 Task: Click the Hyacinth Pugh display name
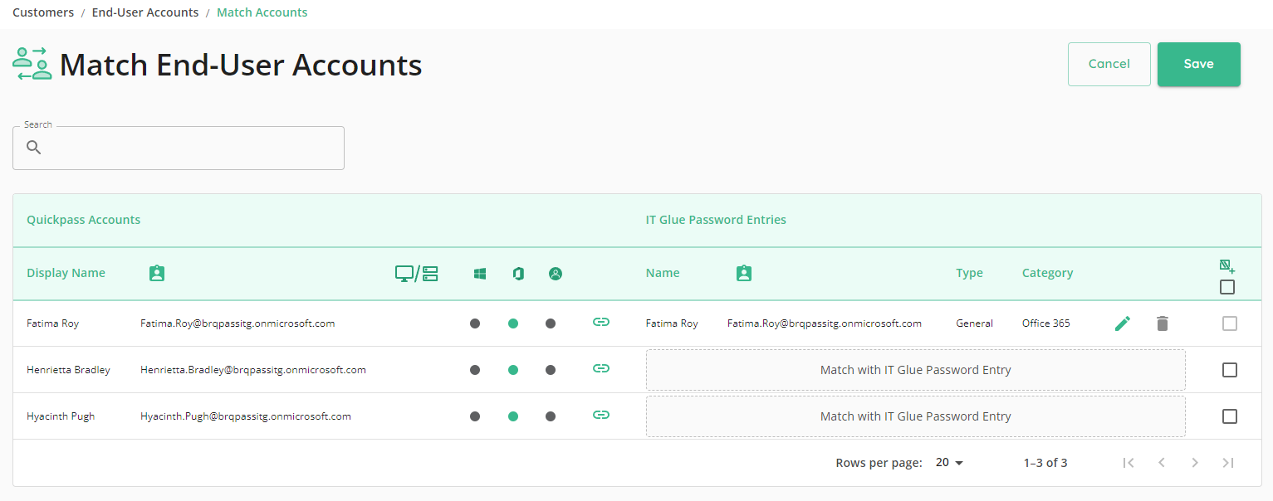pos(61,416)
